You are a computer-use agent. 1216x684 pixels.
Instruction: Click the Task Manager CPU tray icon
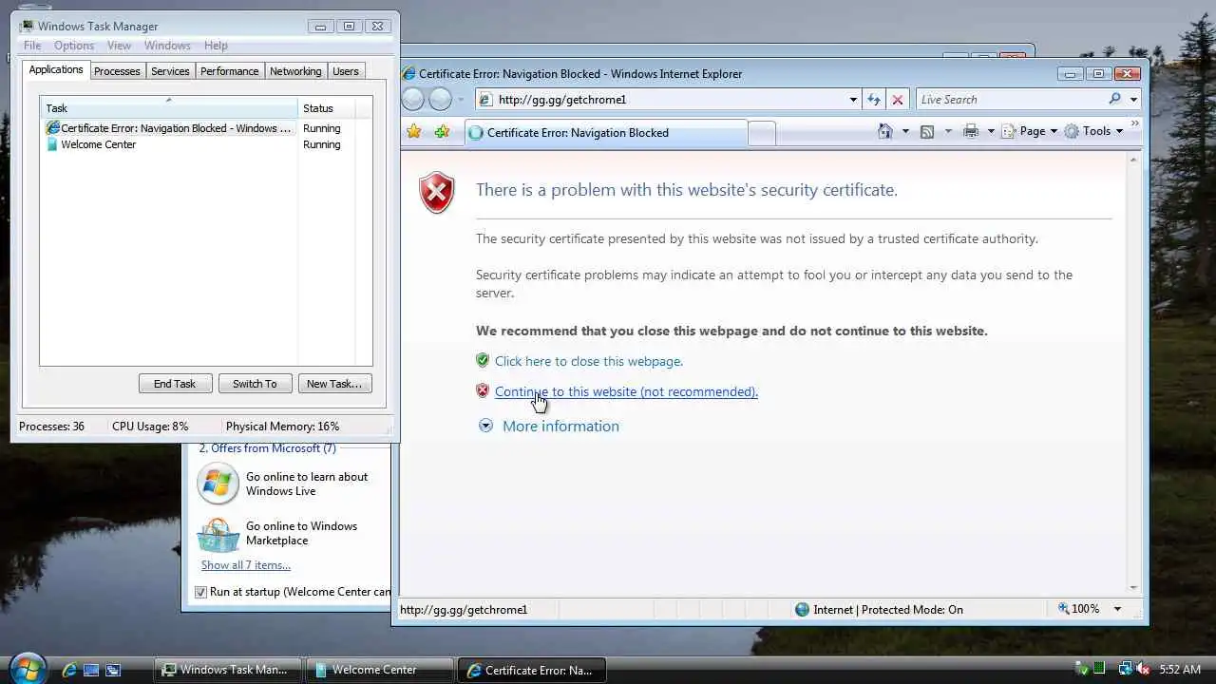[1099, 670]
